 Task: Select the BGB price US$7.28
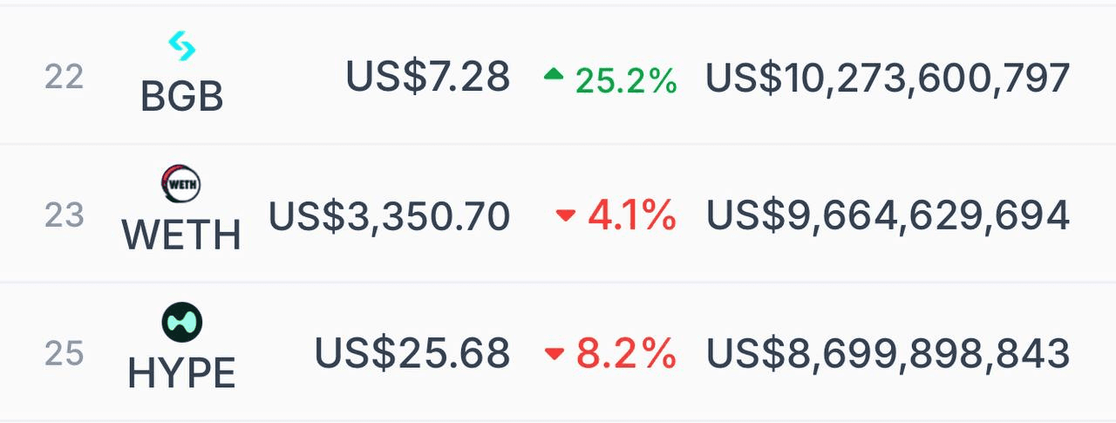coord(427,77)
